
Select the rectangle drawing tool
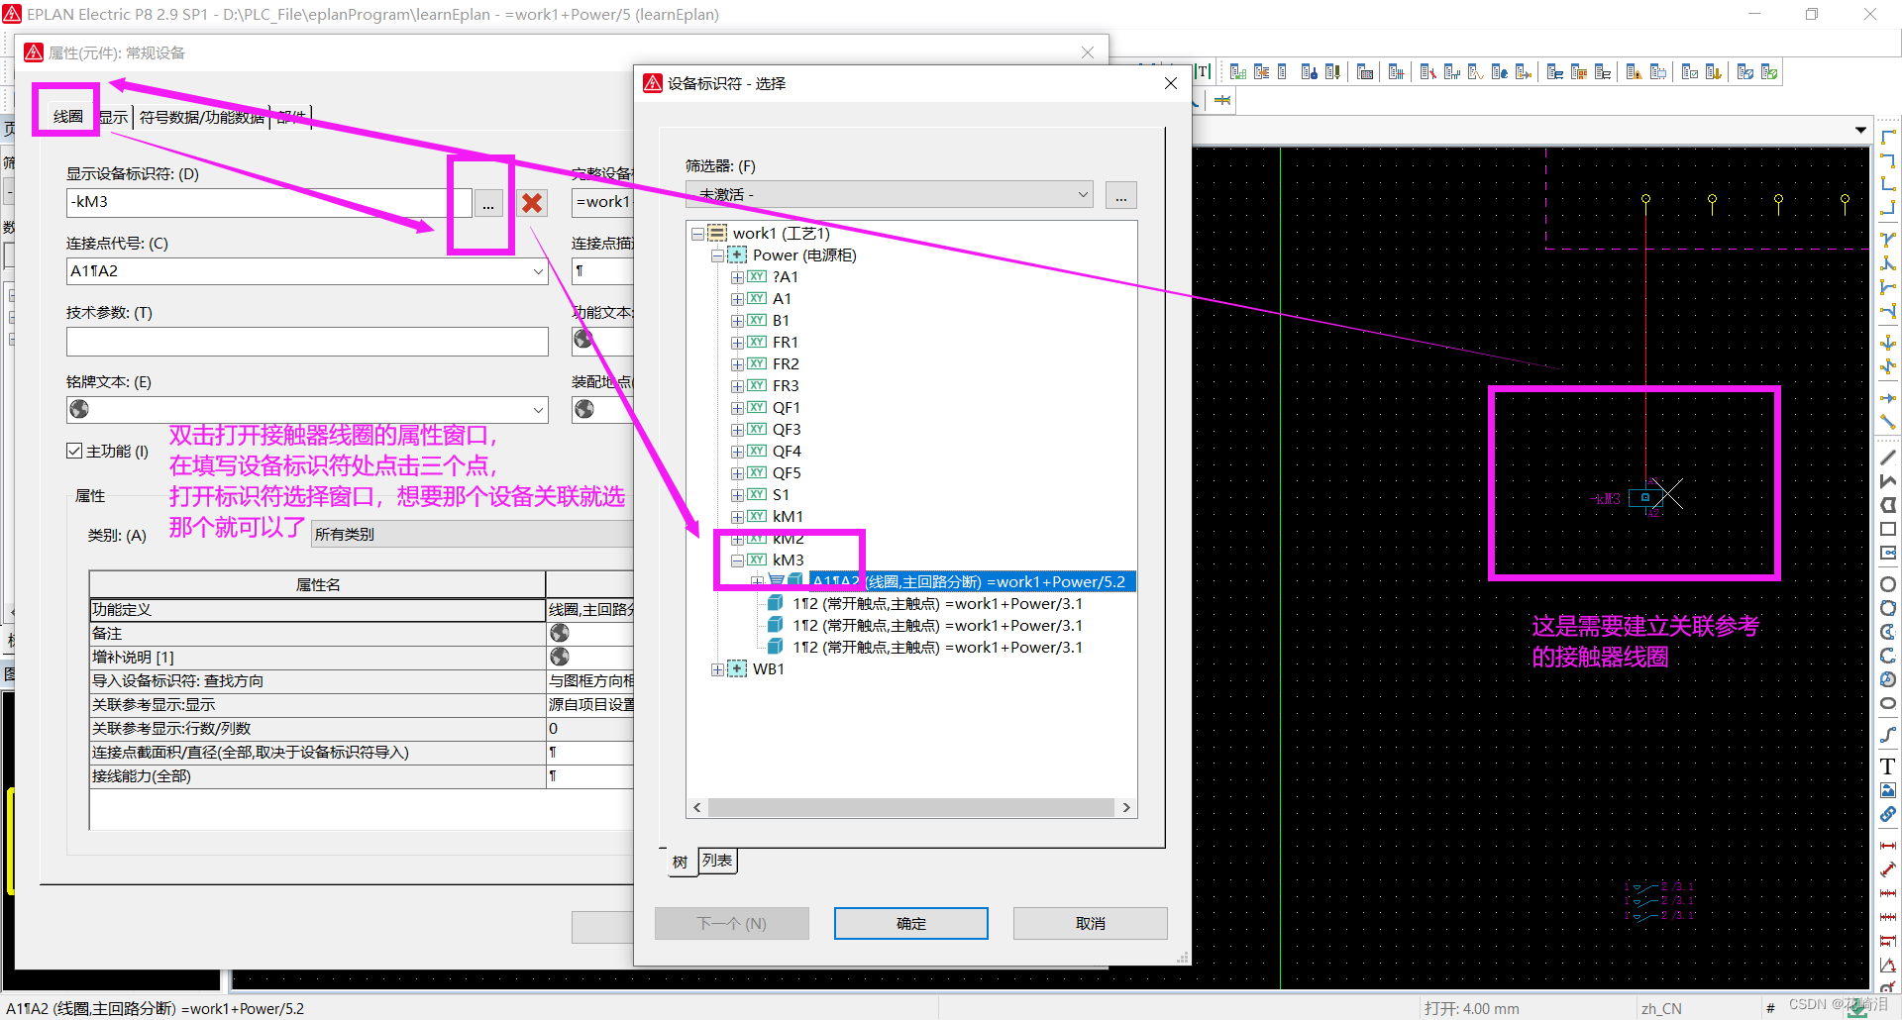click(x=1888, y=529)
